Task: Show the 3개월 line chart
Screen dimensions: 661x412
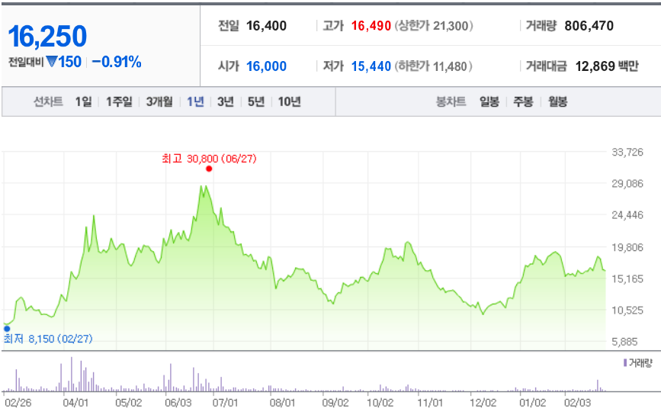Action: coord(159,101)
